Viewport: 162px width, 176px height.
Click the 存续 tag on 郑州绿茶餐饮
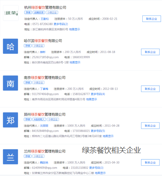coord(28,120)
